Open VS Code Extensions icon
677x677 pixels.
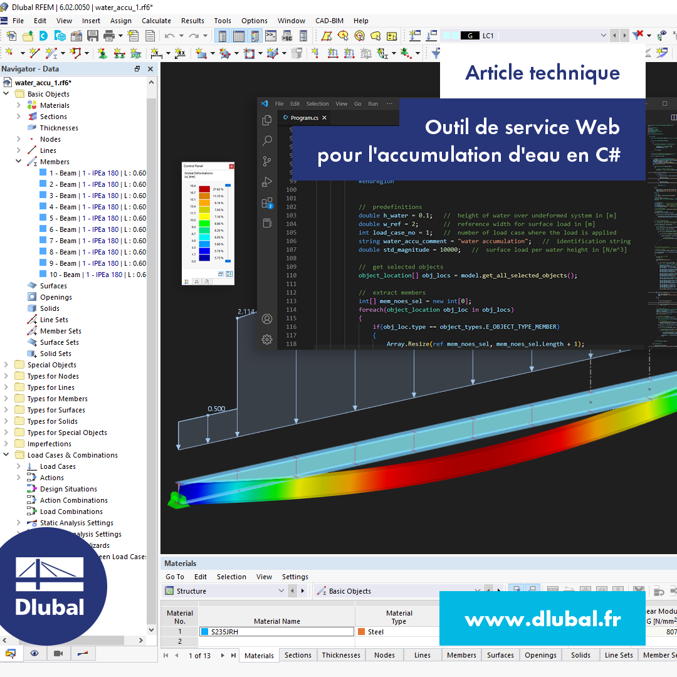[267, 203]
